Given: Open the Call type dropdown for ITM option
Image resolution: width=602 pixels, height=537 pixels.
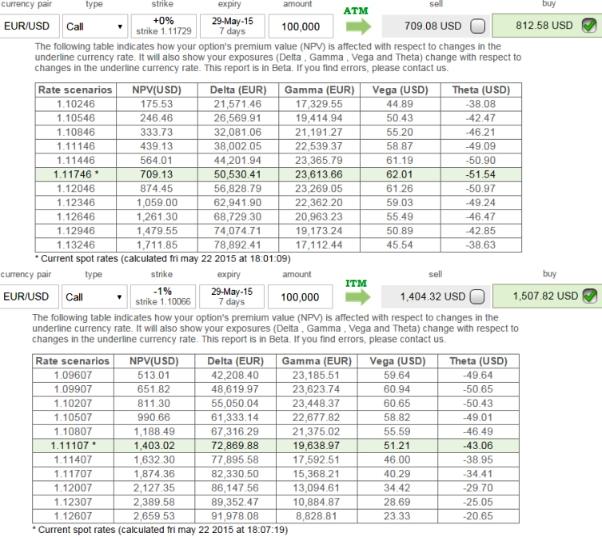Looking at the screenshot, I should (x=94, y=296).
